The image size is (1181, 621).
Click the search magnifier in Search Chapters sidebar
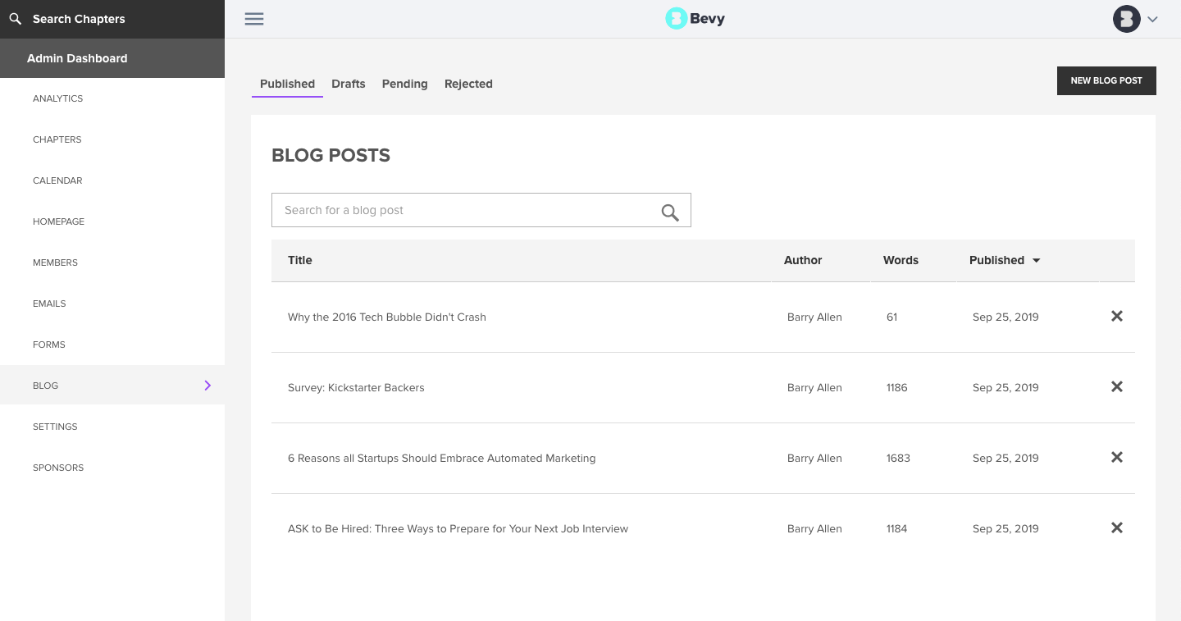coord(15,18)
